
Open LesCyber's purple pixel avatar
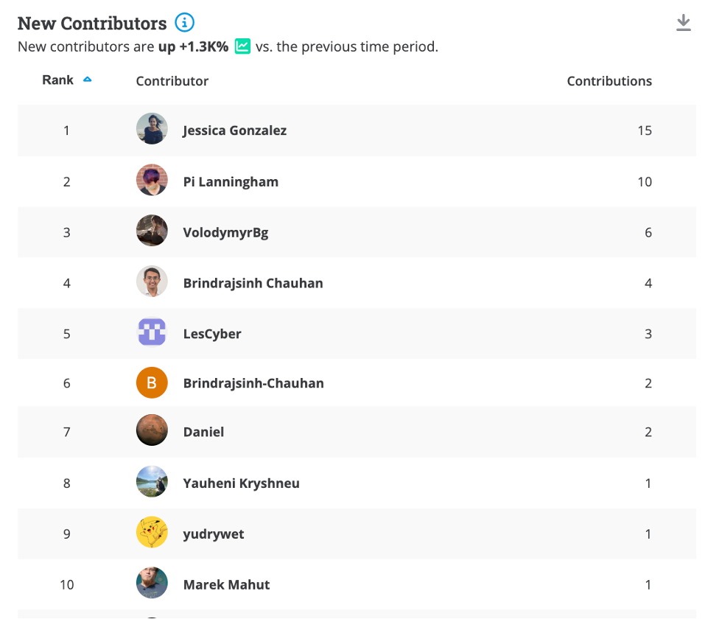click(x=152, y=332)
